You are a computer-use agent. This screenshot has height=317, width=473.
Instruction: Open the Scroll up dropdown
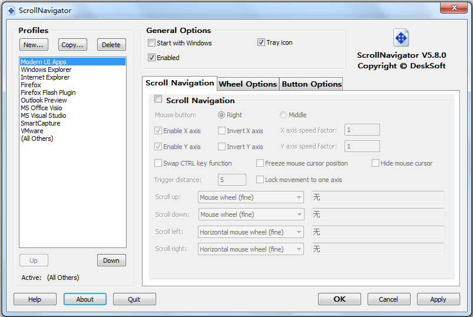click(251, 197)
